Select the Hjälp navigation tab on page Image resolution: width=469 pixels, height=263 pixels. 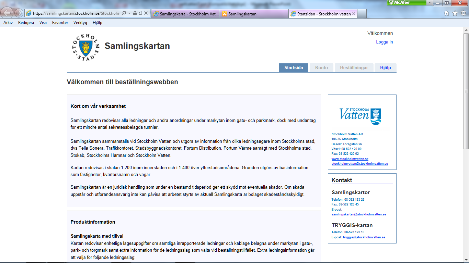[x=386, y=68]
